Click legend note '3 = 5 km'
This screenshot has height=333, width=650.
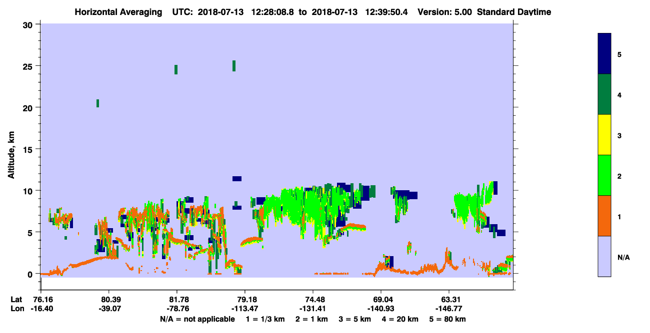tap(354, 319)
